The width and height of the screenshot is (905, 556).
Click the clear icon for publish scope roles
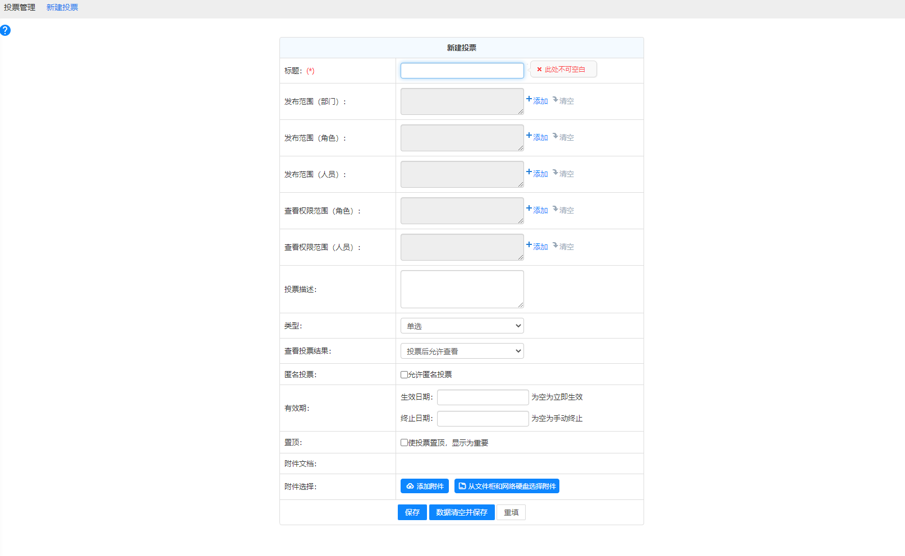[555, 136]
